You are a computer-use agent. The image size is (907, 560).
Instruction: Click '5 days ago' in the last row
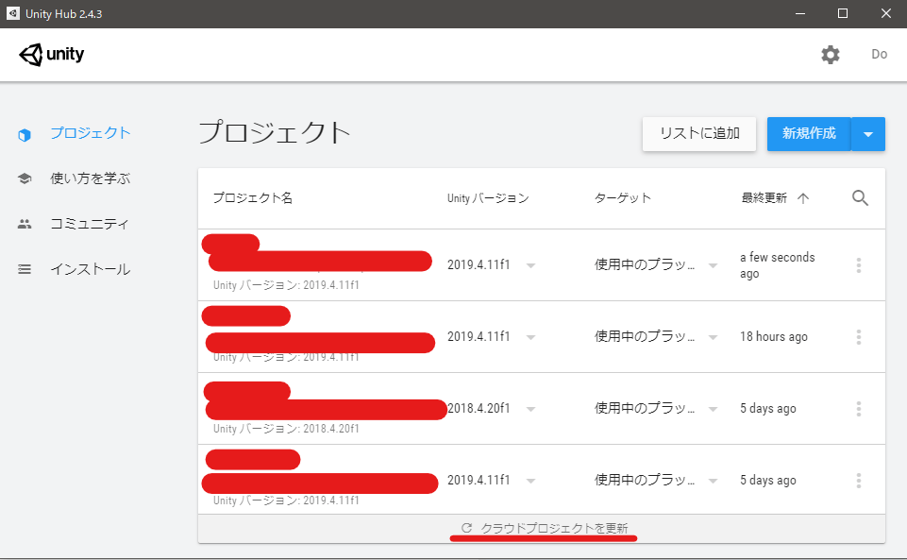pyautogui.click(x=768, y=480)
